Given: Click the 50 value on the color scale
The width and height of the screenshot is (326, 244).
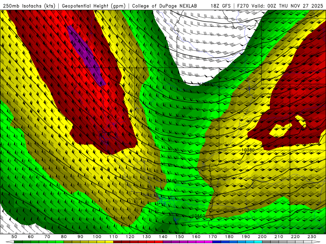Looking at the screenshot, I should [14, 237].
